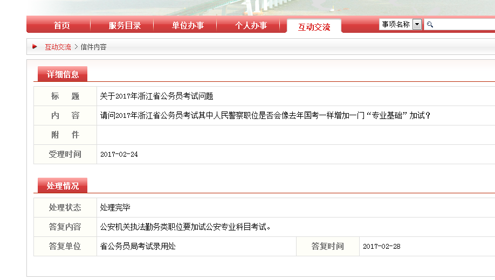Open the 服务目录 menu tab
Image resolution: width=495 pixels, height=280 pixels.
click(125, 25)
